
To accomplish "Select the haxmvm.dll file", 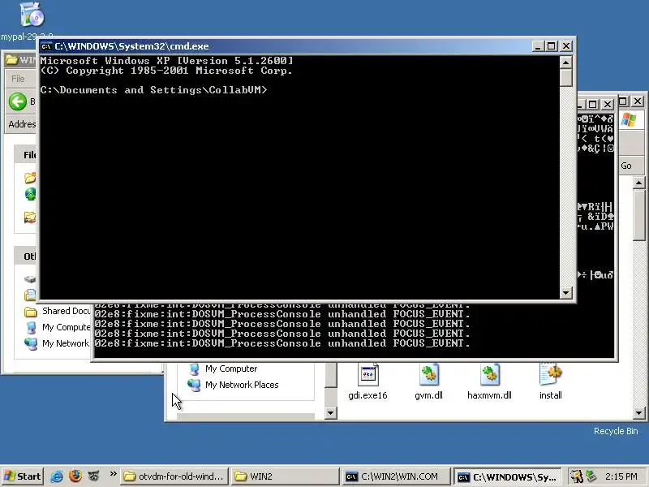I will tap(490, 382).
